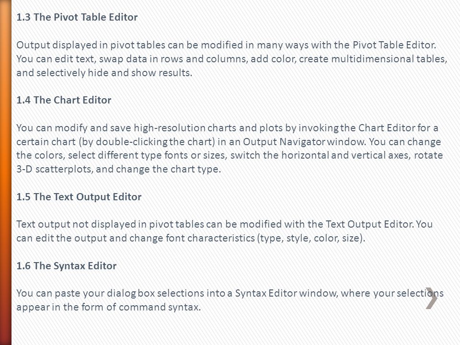Click the paragraph starting 'You can modify and save'

(x=230, y=149)
